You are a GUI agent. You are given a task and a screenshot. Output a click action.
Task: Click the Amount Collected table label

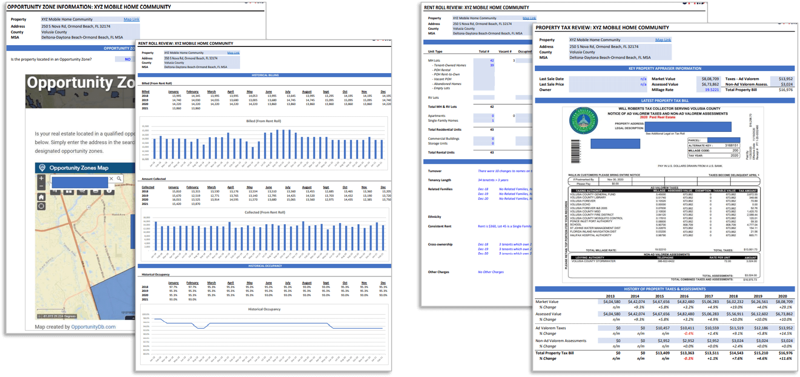[154, 179]
